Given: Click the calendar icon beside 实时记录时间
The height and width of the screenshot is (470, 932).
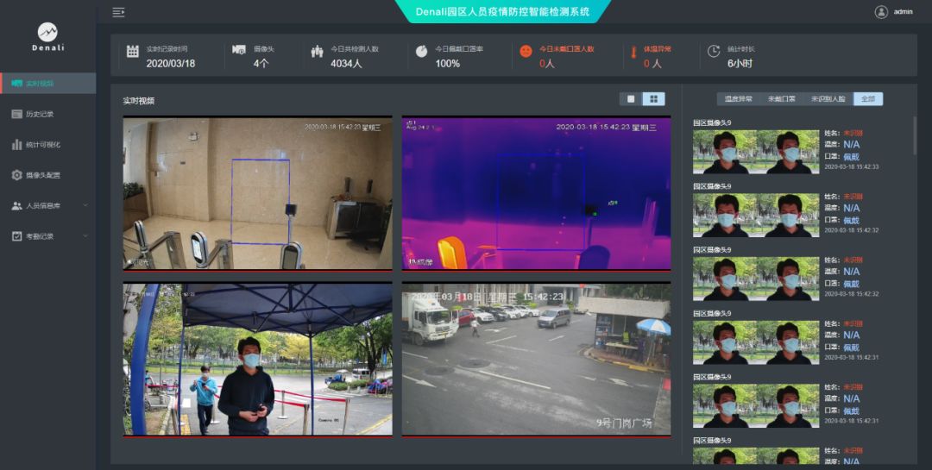Looking at the screenshot, I should click(132, 52).
